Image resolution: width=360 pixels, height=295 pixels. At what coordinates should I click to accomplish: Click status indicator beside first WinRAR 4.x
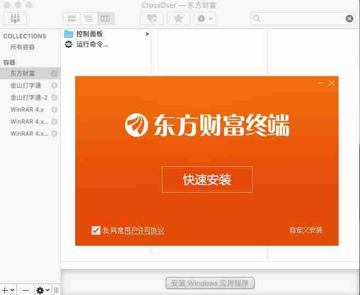[x=54, y=109]
